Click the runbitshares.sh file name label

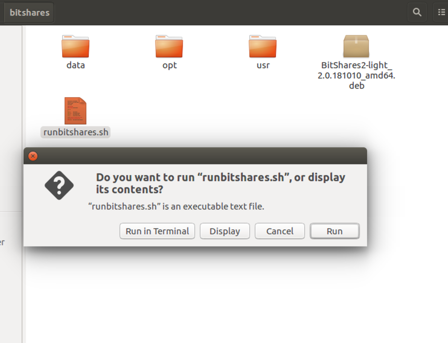(x=75, y=132)
